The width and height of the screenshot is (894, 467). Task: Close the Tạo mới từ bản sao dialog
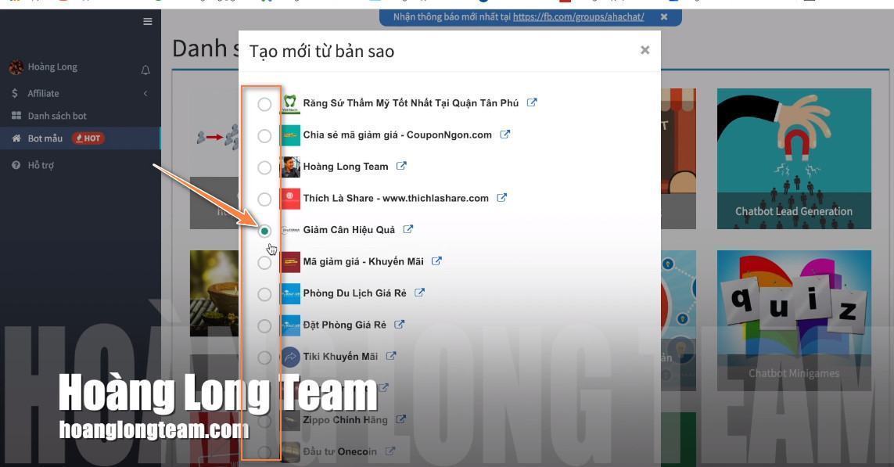point(644,50)
